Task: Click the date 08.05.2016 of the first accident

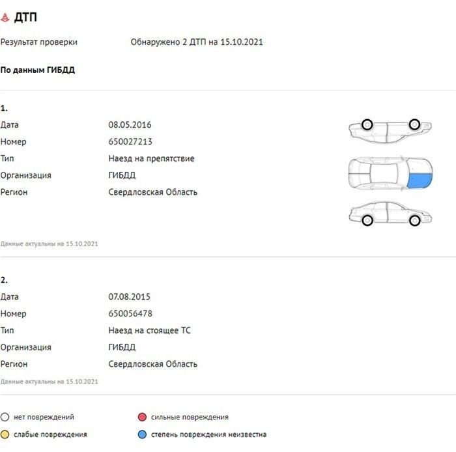Action: [130, 124]
